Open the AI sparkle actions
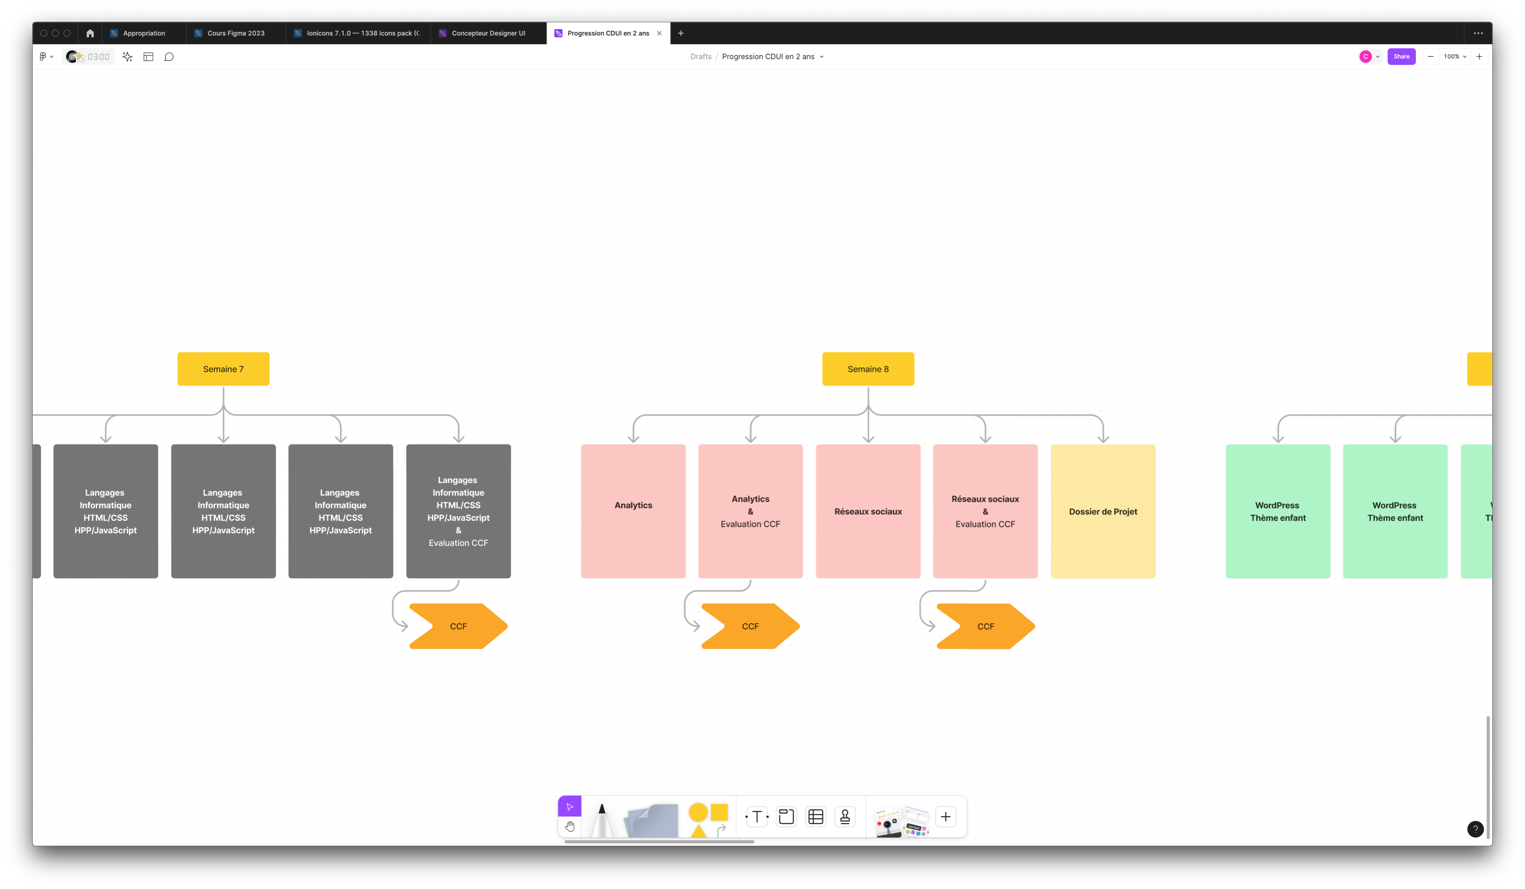 (x=127, y=57)
